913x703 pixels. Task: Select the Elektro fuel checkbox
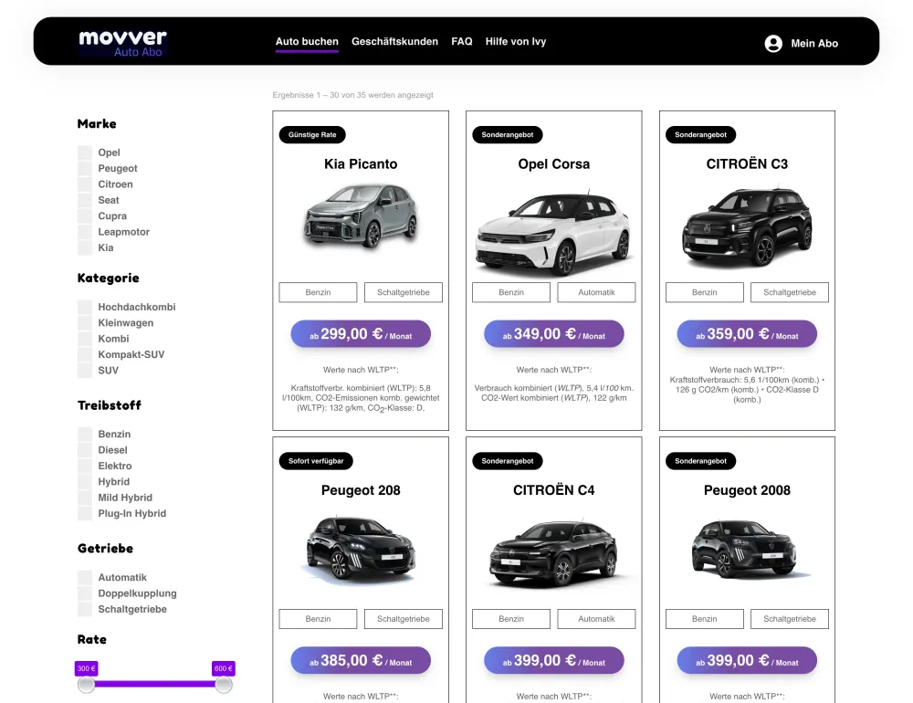click(85, 466)
